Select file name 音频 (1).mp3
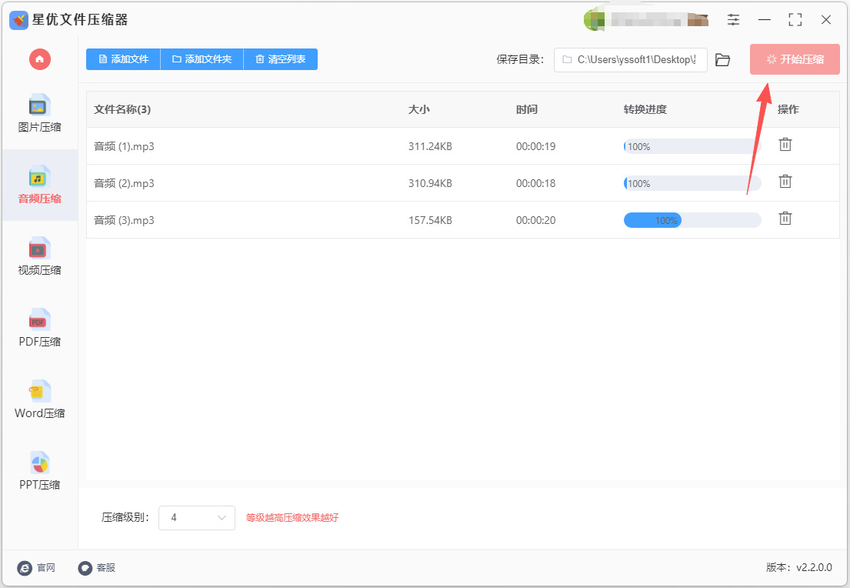The height and width of the screenshot is (588, 850). pyautogui.click(x=124, y=146)
